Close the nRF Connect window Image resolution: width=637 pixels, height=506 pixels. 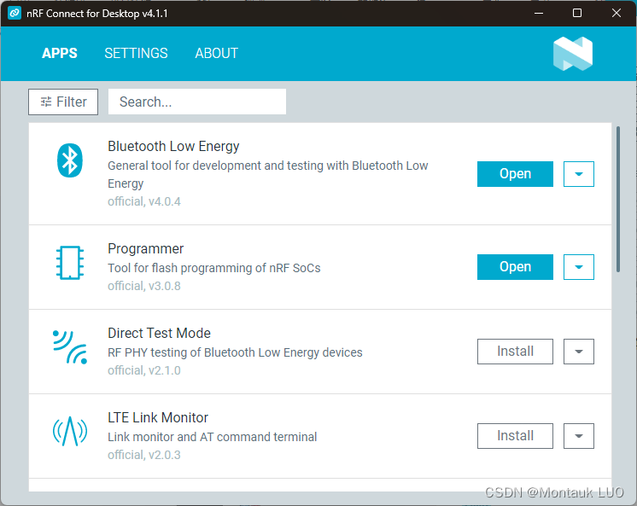[617, 13]
